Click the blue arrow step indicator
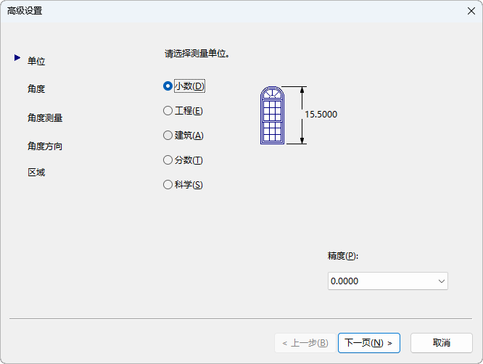Viewport: 483px width, 364px height. point(17,58)
